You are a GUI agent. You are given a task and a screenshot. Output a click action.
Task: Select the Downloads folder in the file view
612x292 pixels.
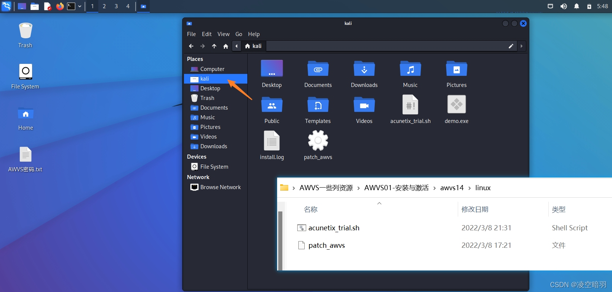click(364, 74)
